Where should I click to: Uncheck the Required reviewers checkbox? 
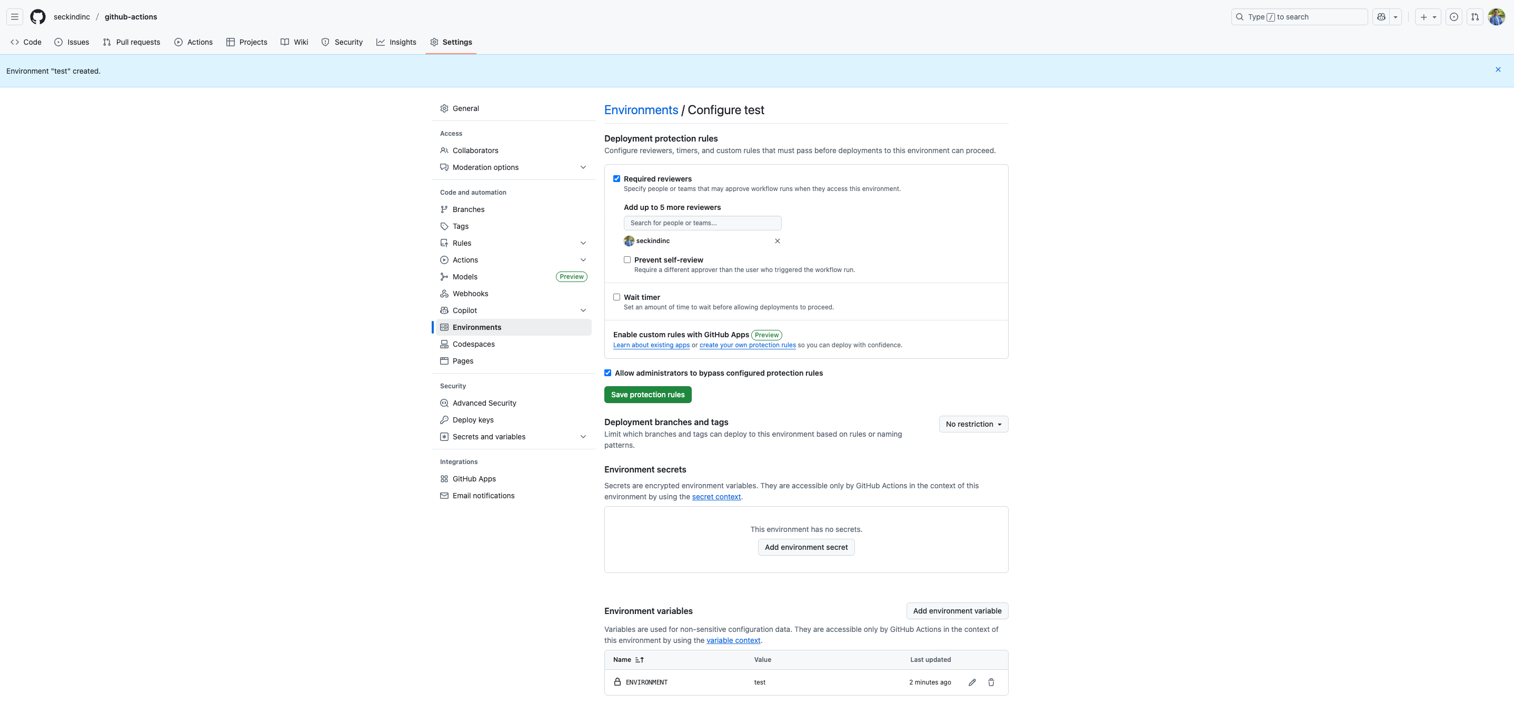tap(616, 179)
